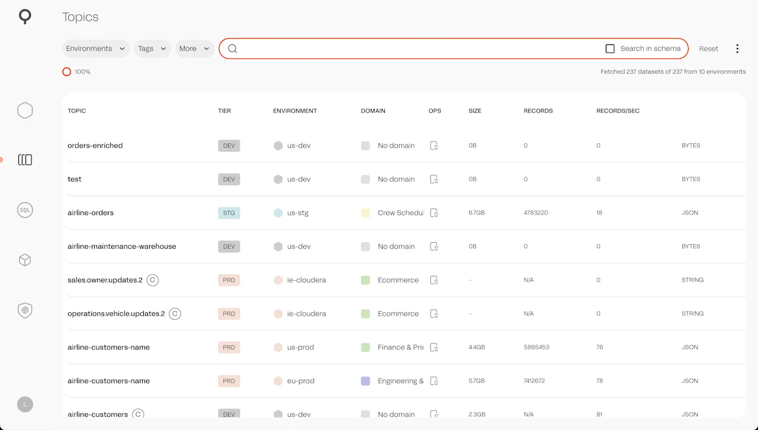Image resolution: width=758 pixels, height=430 pixels.
Task: Click the app logo at top left
Action: click(24, 17)
